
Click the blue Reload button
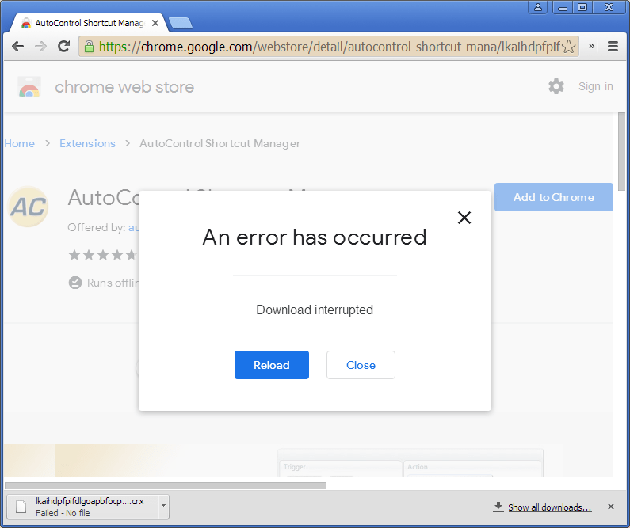(272, 365)
